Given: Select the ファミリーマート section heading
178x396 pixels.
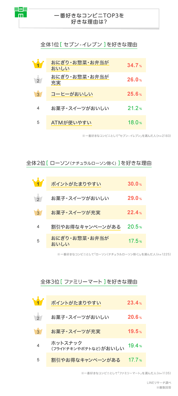Looking at the screenshot, I should [x=89, y=282].
